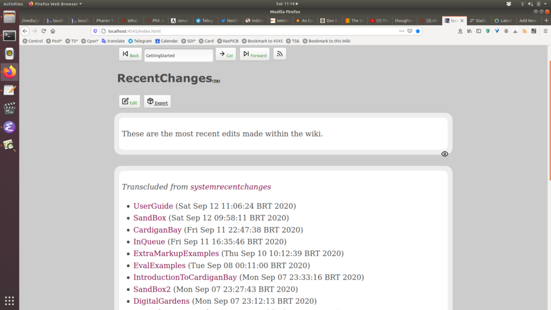Open the UserGuide page link

point(153,206)
